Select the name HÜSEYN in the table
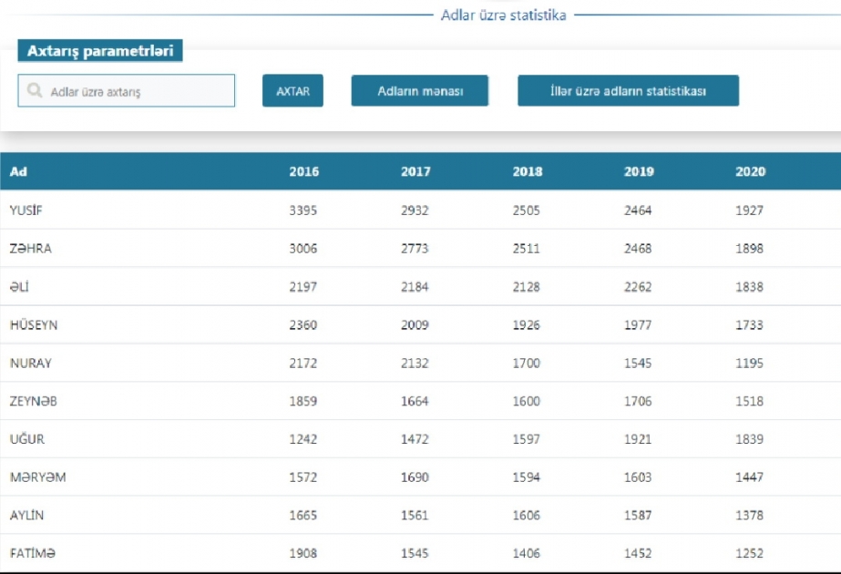Screen dimensions: 841x574 point(33,324)
